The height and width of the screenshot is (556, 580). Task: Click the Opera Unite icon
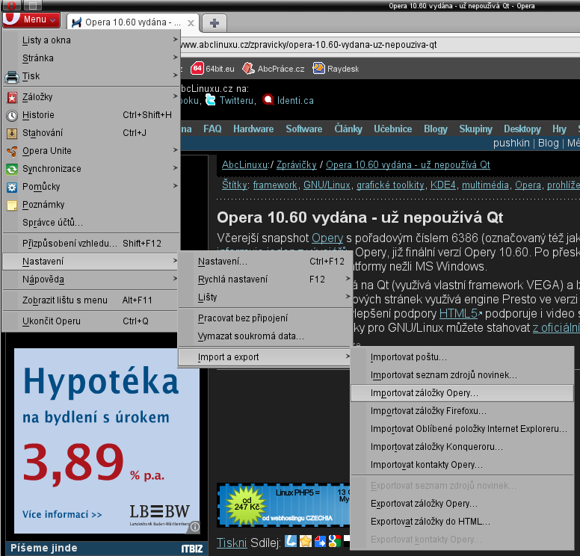click(x=12, y=151)
